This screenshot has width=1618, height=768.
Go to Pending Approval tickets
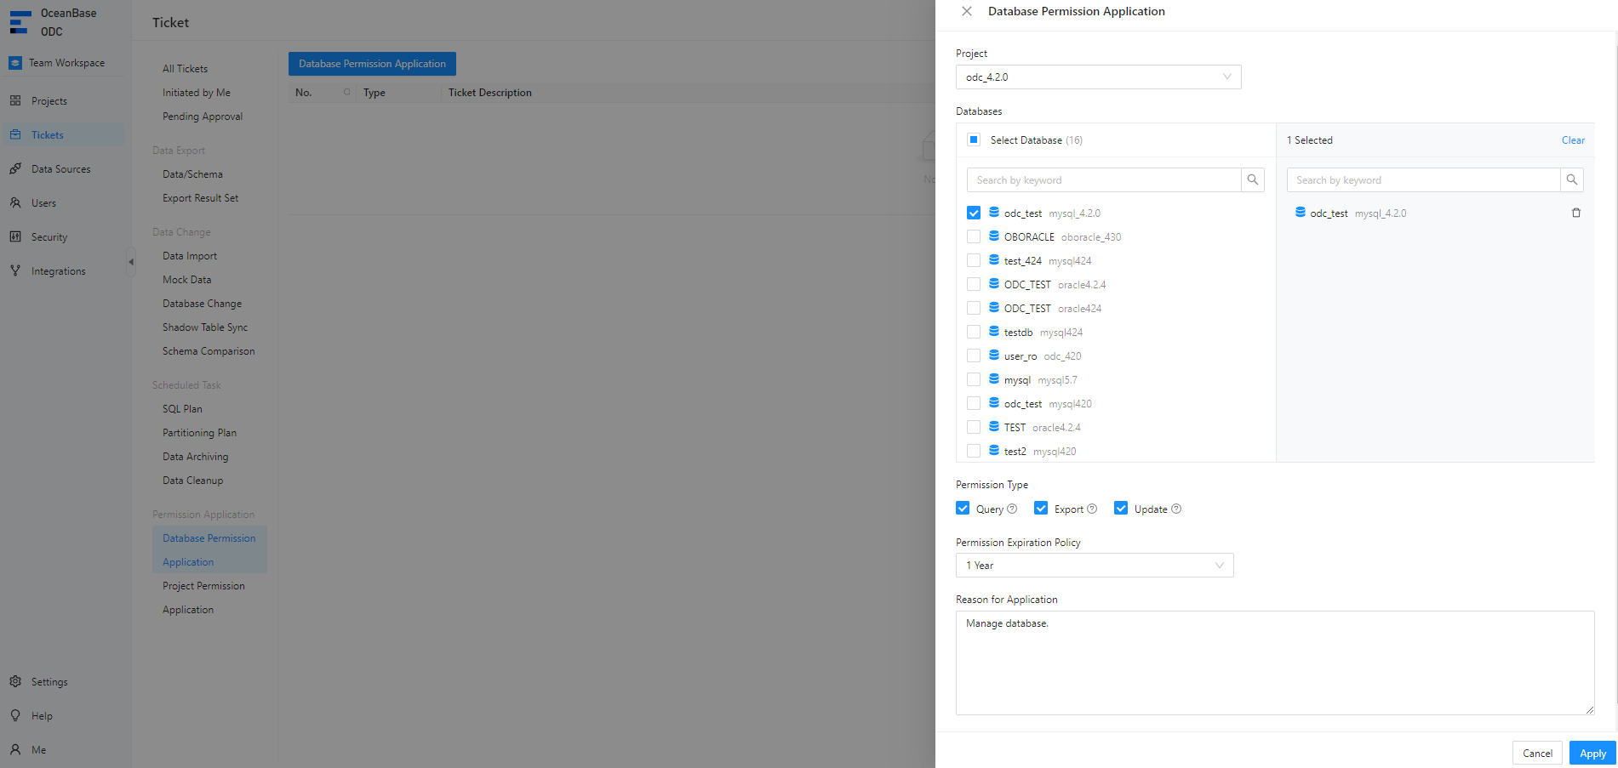[x=203, y=117]
